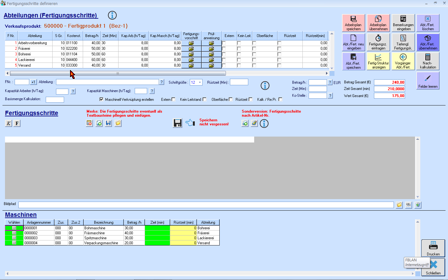This screenshot has width=448, height=280.
Task: Click large floppy disk save icon
Action: click(178, 123)
